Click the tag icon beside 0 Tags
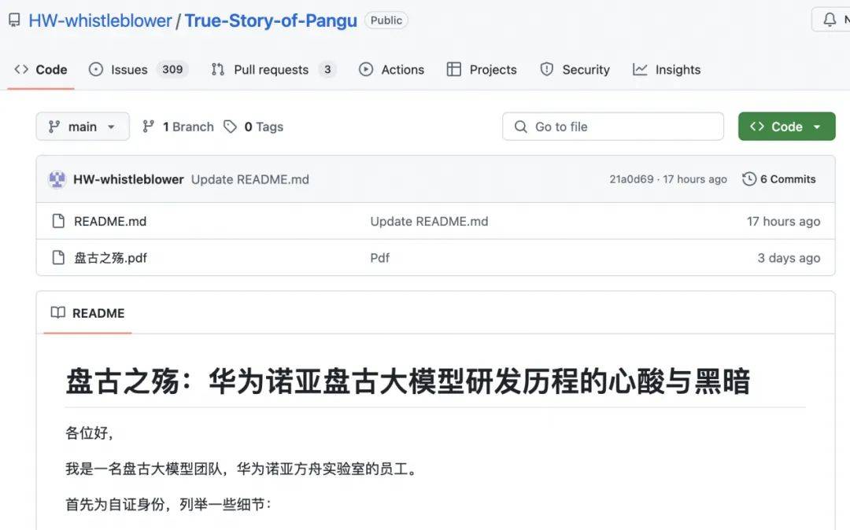 pos(230,126)
